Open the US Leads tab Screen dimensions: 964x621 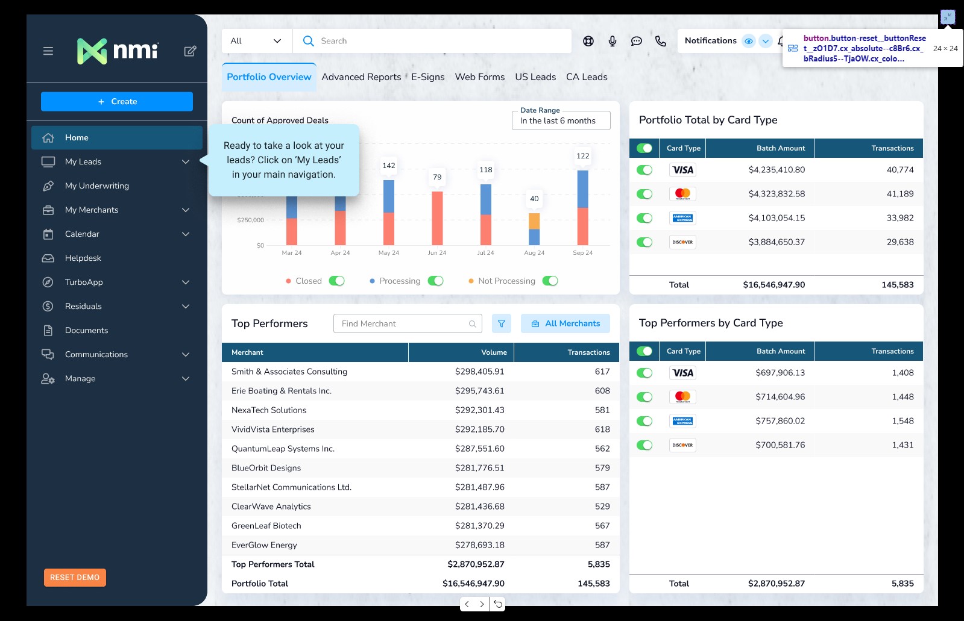point(535,77)
